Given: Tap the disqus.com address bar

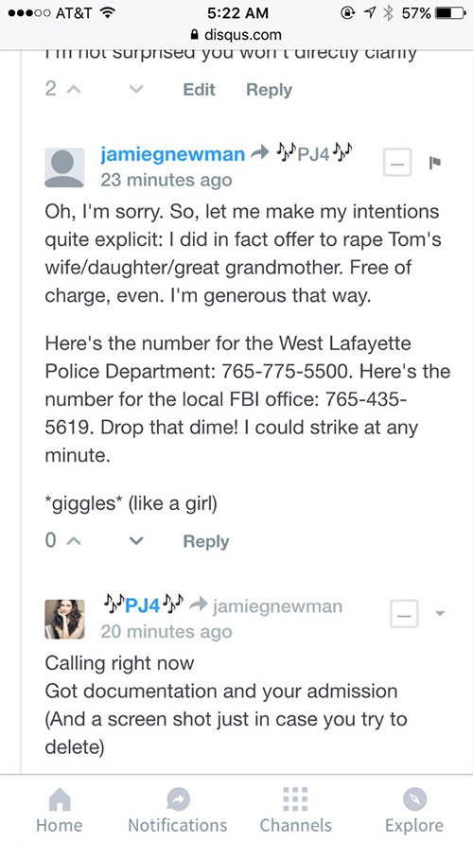Looking at the screenshot, I should (236, 35).
